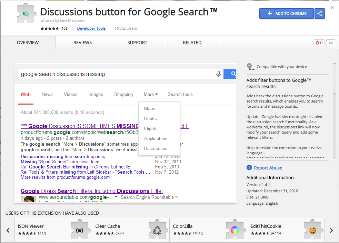Image resolution: width=339 pixels, height=243 pixels.
Task: Show next related extensions with right arrow
Action: (331, 230)
